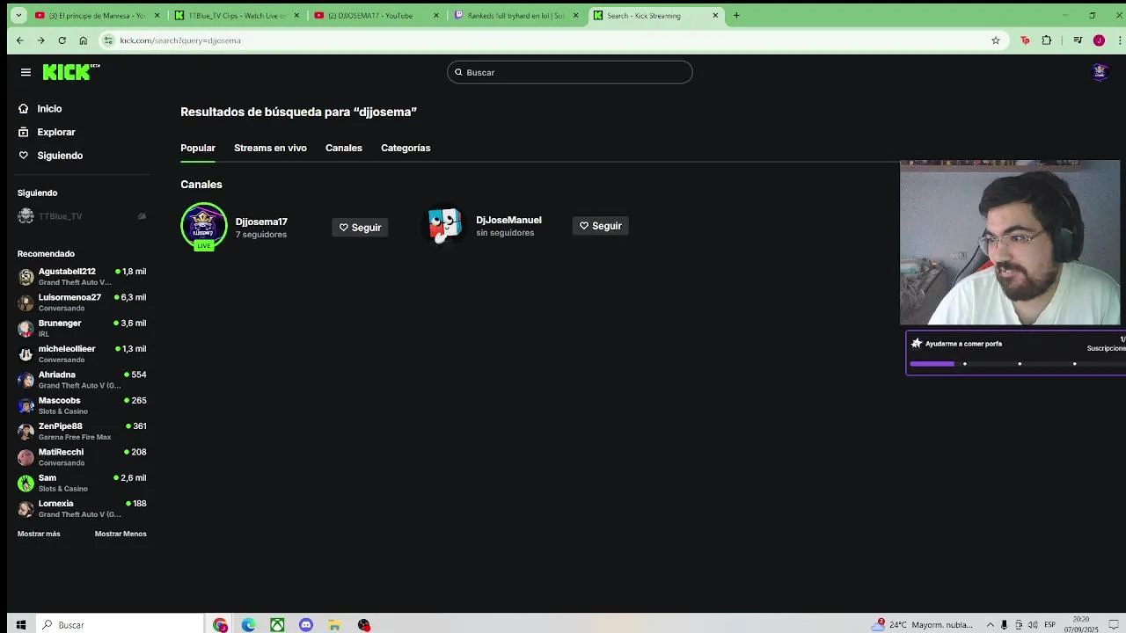Click the offline icon beside TTBlue_TV
This screenshot has width=1126, height=633.
pos(142,216)
